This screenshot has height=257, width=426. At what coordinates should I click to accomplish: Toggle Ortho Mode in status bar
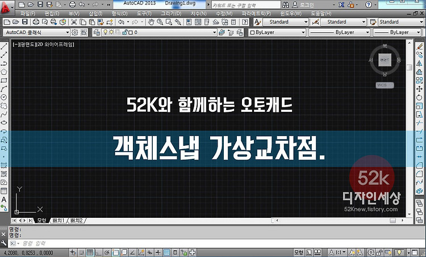(99, 252)
